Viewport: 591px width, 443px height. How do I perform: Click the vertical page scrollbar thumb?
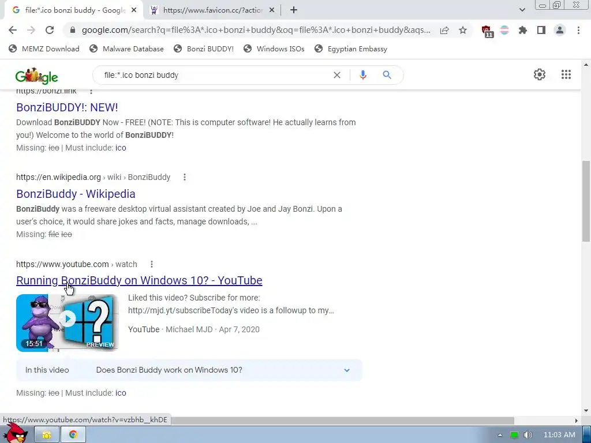coord(585,201)
